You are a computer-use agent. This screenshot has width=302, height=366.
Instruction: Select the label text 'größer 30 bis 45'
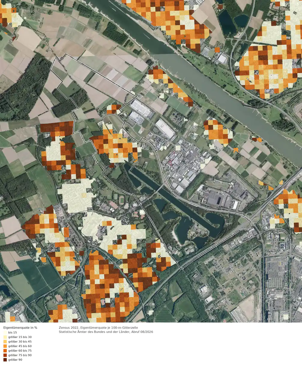click(x=20, y=342)
